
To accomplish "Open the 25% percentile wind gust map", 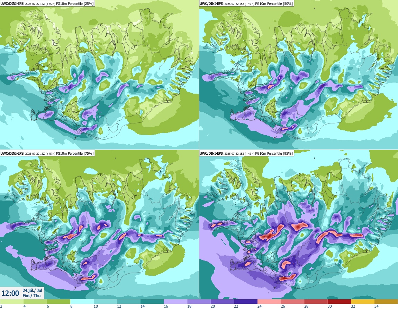I will coord(99,75).
